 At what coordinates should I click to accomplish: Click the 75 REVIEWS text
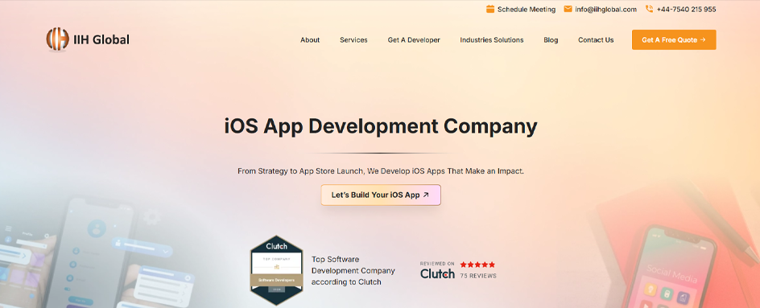tap(478, 276)
